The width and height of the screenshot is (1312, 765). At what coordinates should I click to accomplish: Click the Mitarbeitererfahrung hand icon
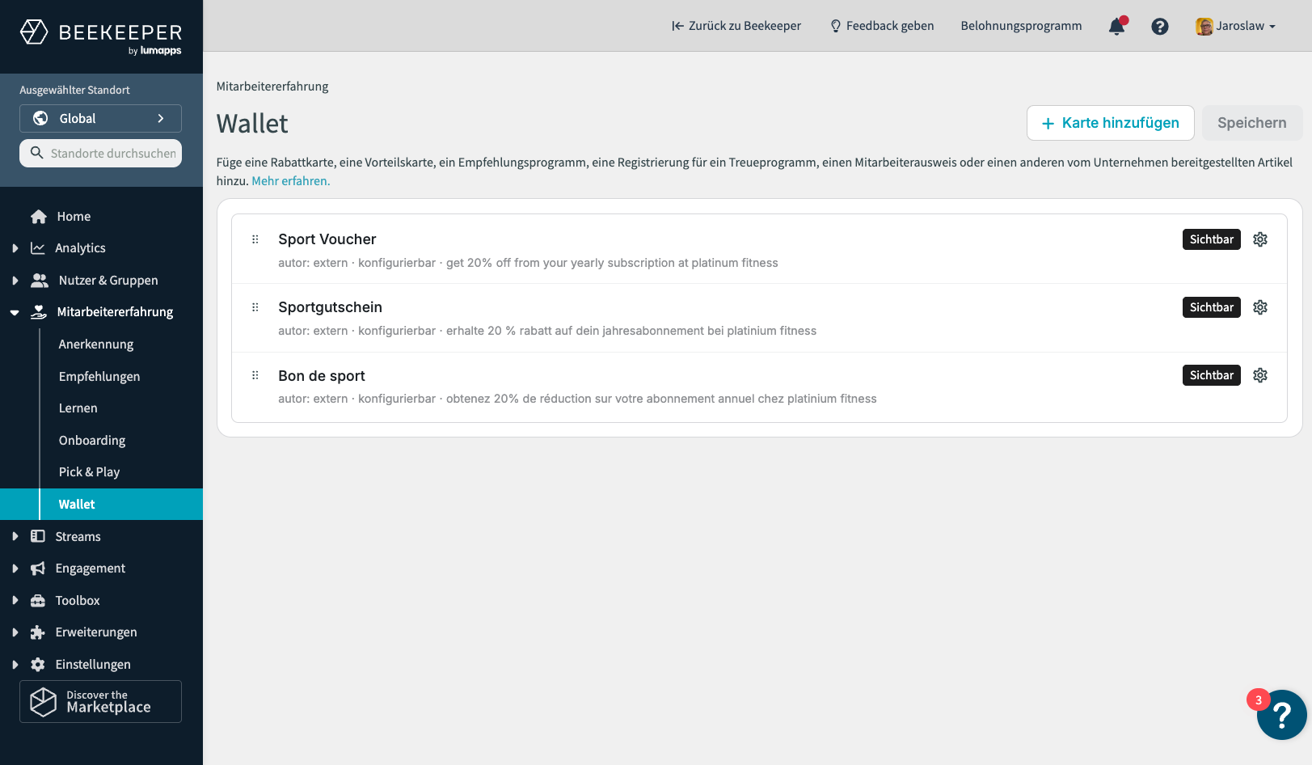[x=38, y=312]
